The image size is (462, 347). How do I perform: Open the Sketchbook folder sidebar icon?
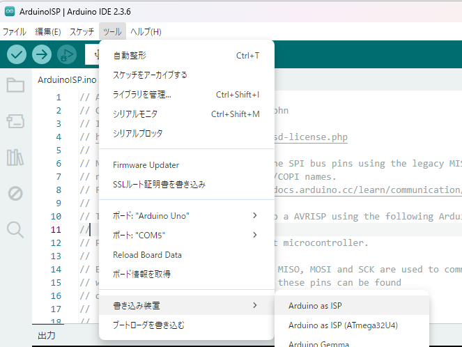(x=15, y=86)
